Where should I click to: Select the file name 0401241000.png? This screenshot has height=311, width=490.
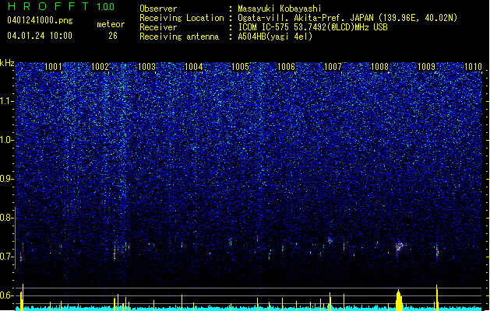(x=40, y=21)
